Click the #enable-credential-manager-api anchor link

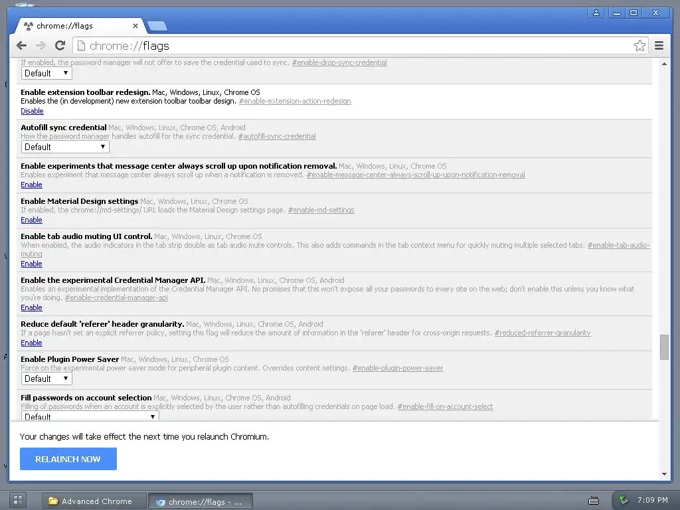tap(116, 297)
